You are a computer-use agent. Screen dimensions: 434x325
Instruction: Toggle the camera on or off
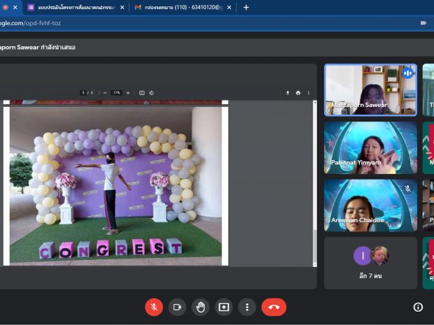tap(177, 307)
